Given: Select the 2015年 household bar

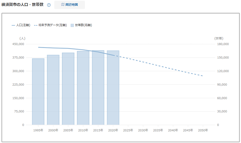Looking at the screenshot, I should click(98, 87).
